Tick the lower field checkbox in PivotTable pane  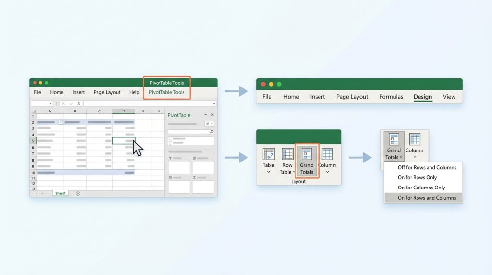171,143
